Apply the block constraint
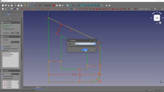The width and height of the screenshot is (164, 92). (x=109, y=9)
